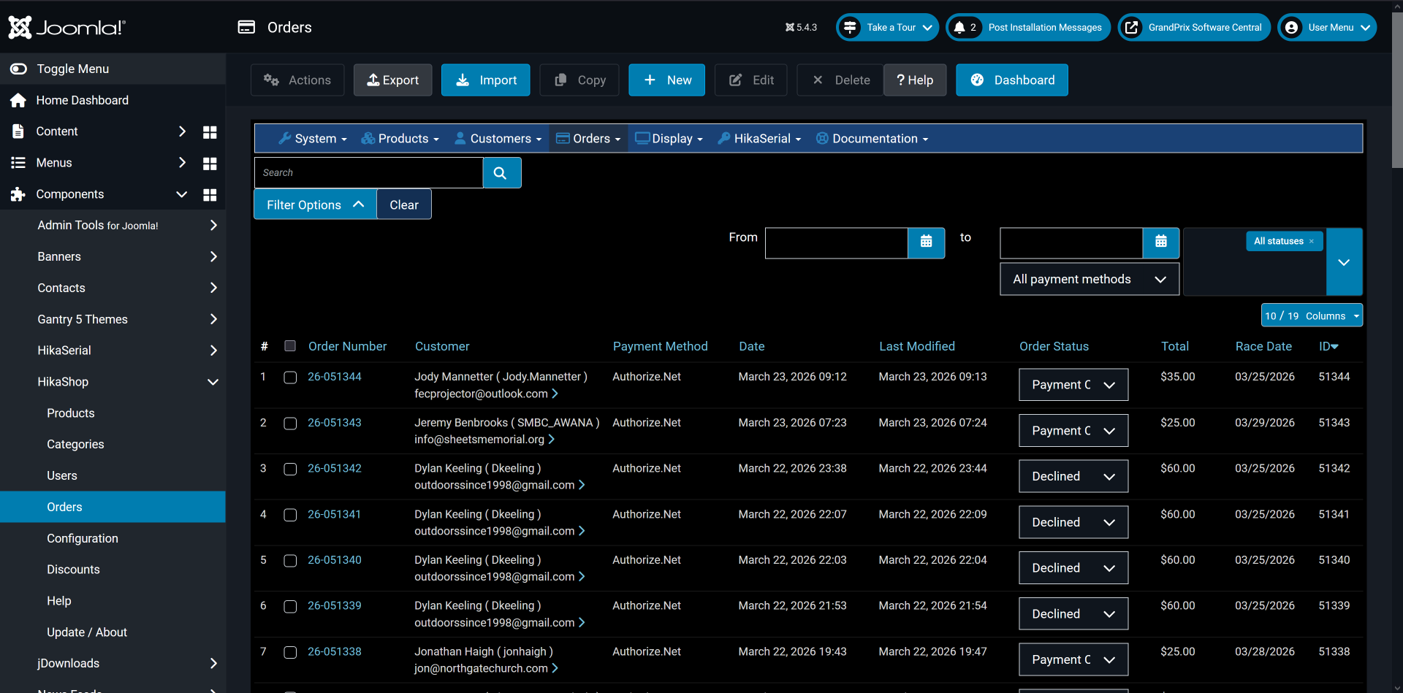1403x693 pixels.
Task: Expand the Columns selector dropdown
Action: click(x=1311, y=316)
